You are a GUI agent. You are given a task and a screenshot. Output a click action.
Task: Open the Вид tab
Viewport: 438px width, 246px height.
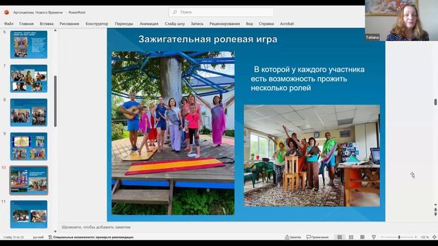pyautogui.click(x=249, y=24)
